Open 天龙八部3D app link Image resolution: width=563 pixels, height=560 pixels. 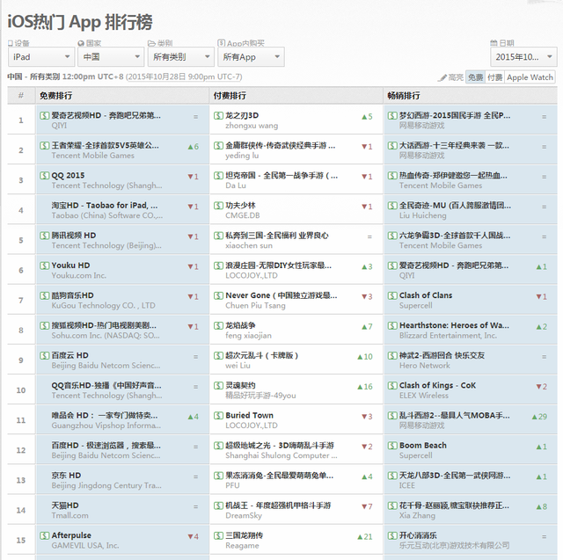coord(455,476)
